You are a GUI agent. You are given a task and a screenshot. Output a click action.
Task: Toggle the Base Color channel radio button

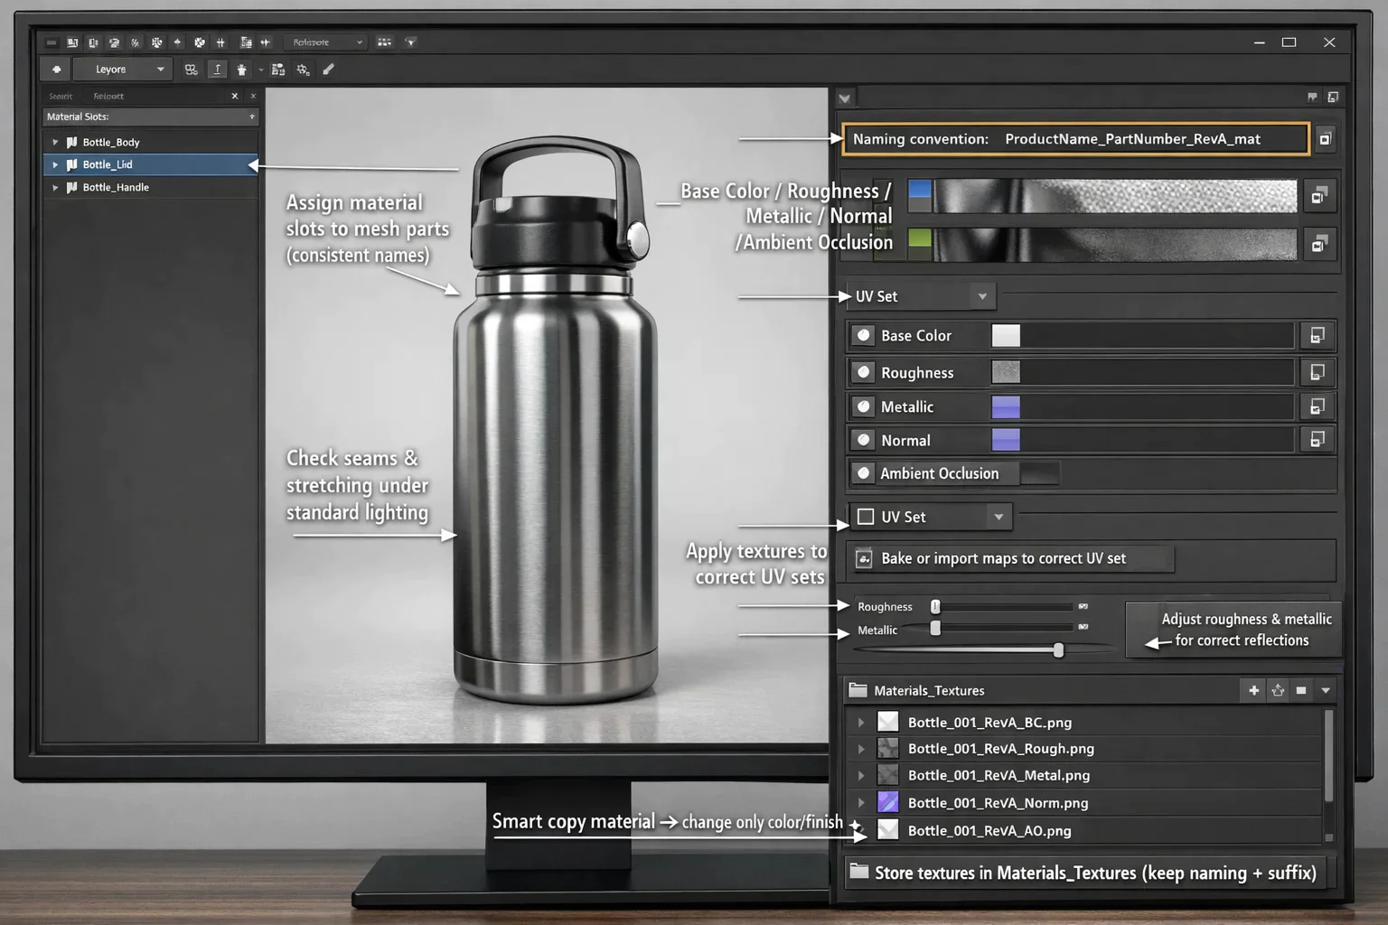pyautogui.click(x=865, y=335)
